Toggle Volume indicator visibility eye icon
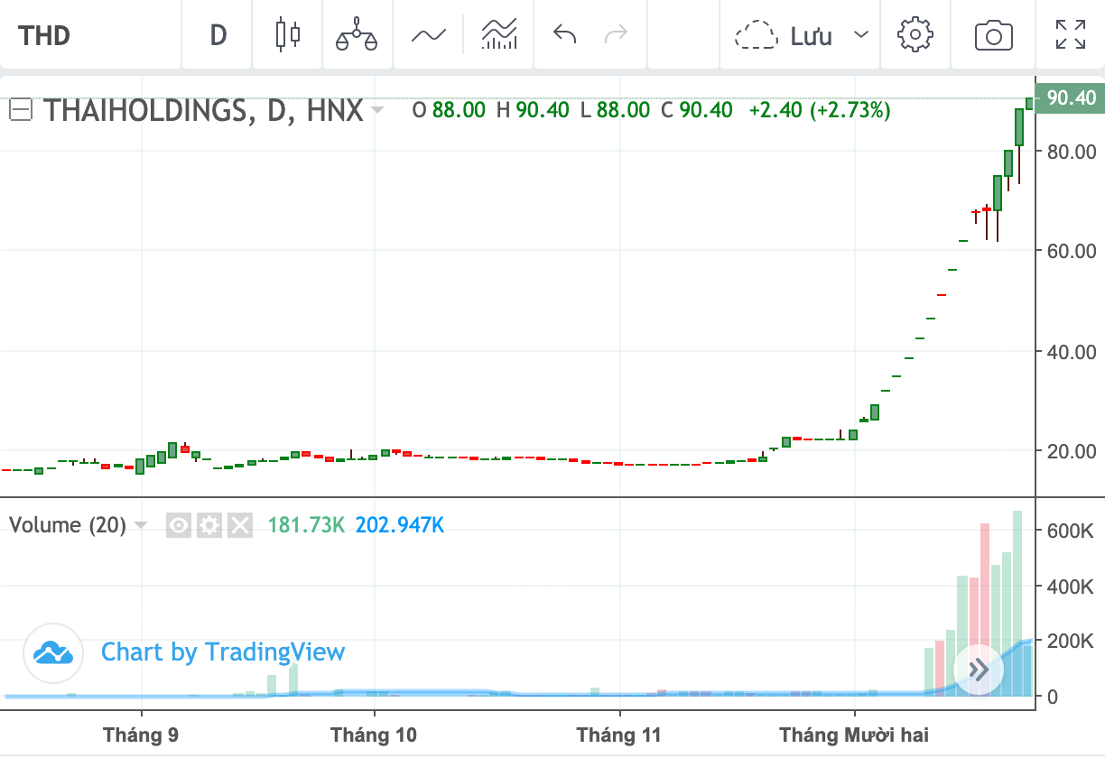Viewport: 1105px width, 758px height. [x=179, y=525]
